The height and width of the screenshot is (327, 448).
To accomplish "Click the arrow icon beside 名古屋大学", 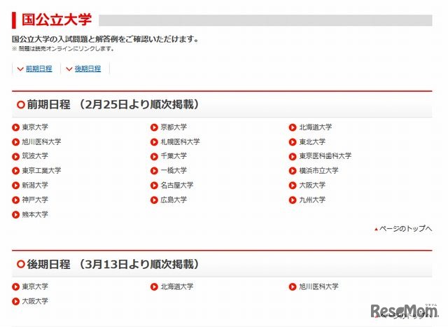I will (154, 186).
